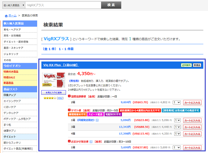
Task: Click red arrow icon beside 国際追跡郵便
Action: tap(69, 96)
